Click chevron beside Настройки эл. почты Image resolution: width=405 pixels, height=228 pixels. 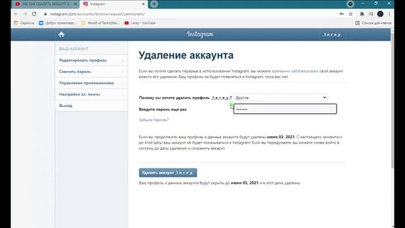click(x=123, y=94)
